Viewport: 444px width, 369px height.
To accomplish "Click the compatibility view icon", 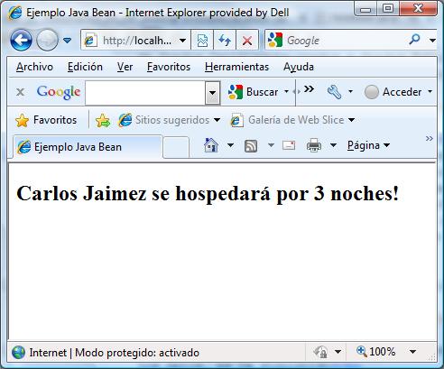I will pyautogui.click(x=202, y=40).
